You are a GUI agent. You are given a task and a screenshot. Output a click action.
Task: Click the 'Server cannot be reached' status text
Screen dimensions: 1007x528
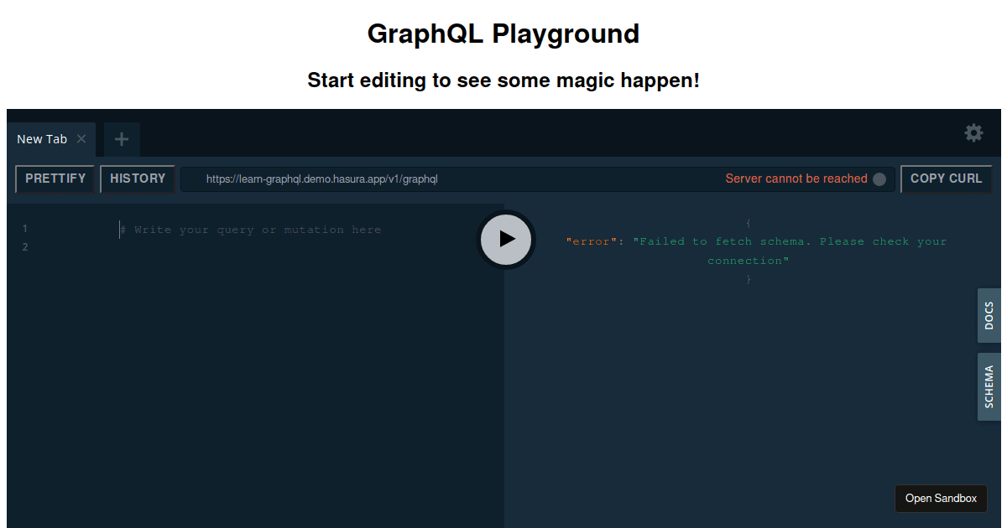click(x=796, y=179)
